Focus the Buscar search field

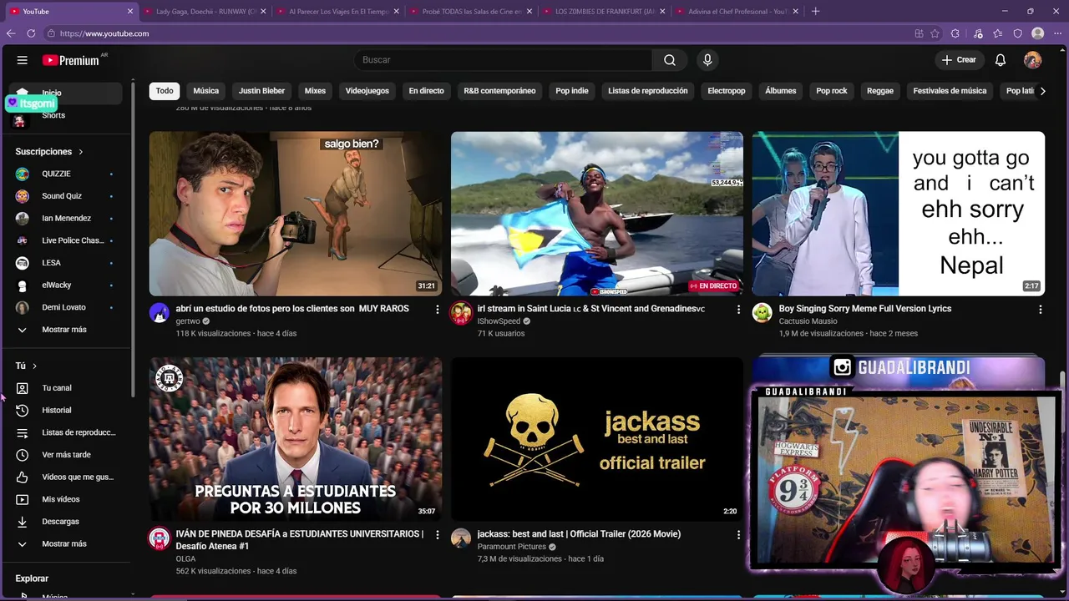point(503,60)
